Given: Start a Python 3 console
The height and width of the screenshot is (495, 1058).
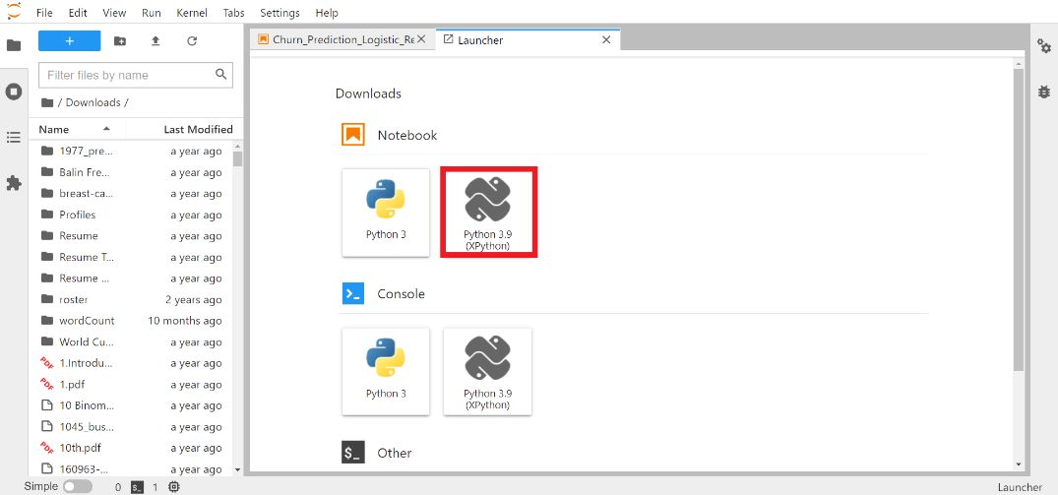Looking at the screenshot, I should tap(386, 371).
